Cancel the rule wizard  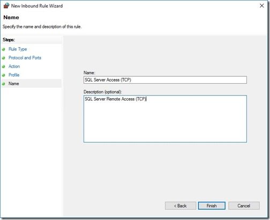[244, 206]
